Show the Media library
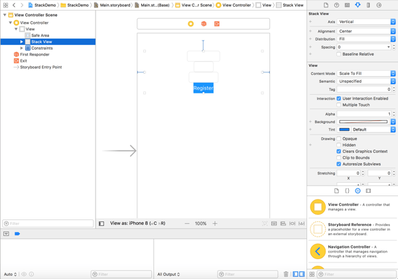The height and width of the screenshot is (279, 398). point(368,191)
